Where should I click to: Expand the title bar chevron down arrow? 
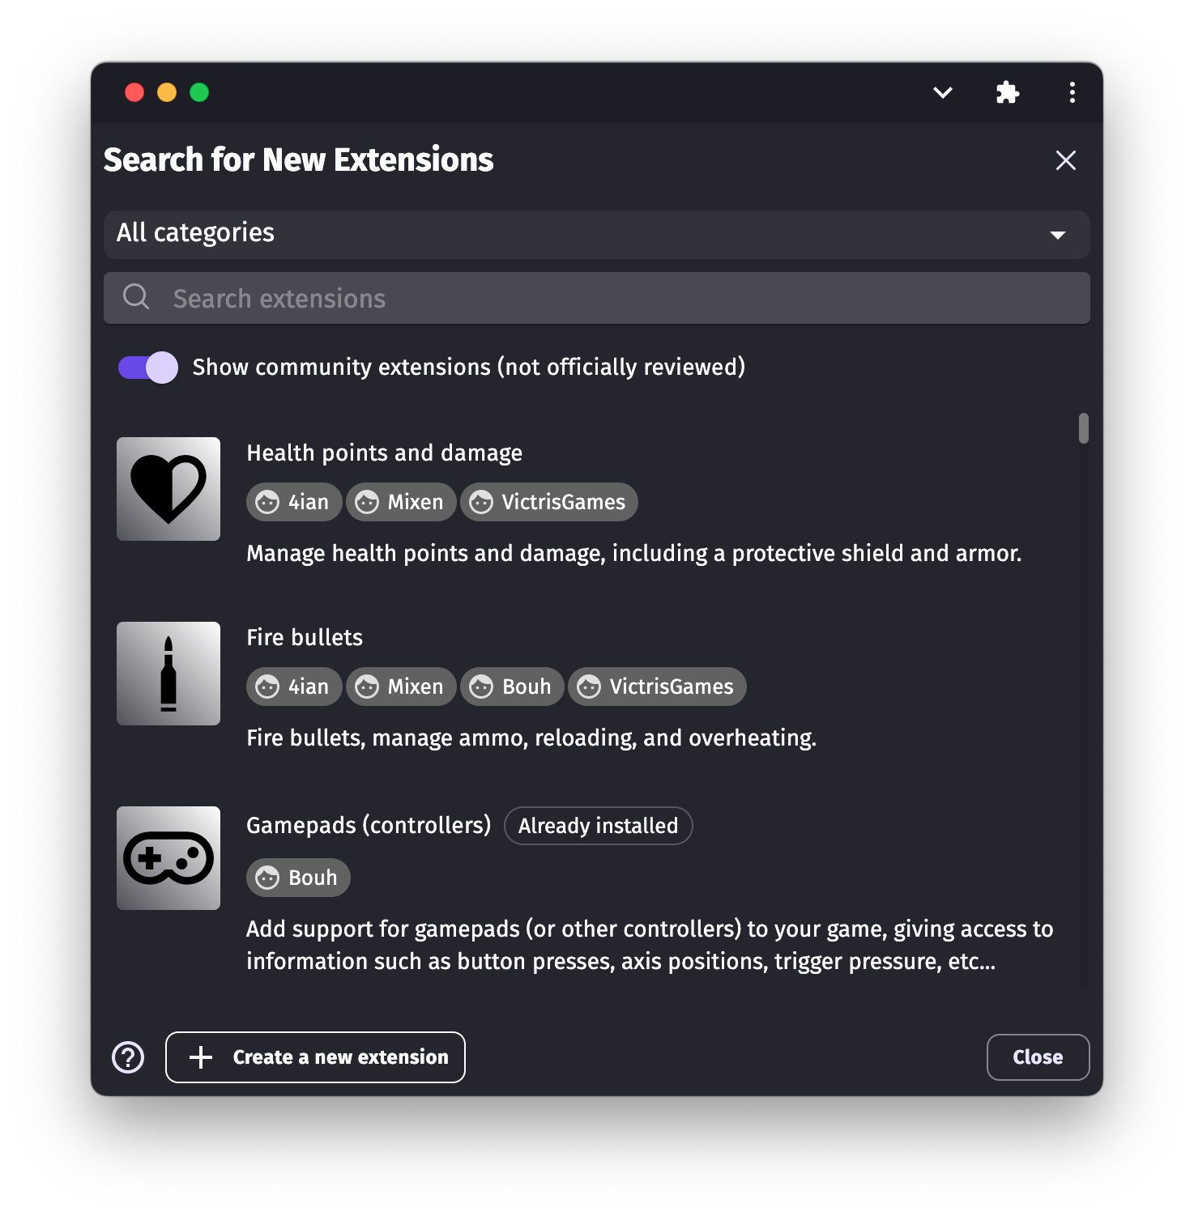point(942,92)
